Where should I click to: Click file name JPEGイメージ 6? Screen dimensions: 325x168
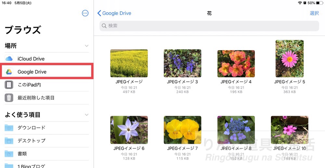click(x=129, y=149)
